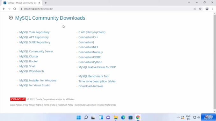Open Terms of Use footer link
216x121 pixels.
[49, 105]
